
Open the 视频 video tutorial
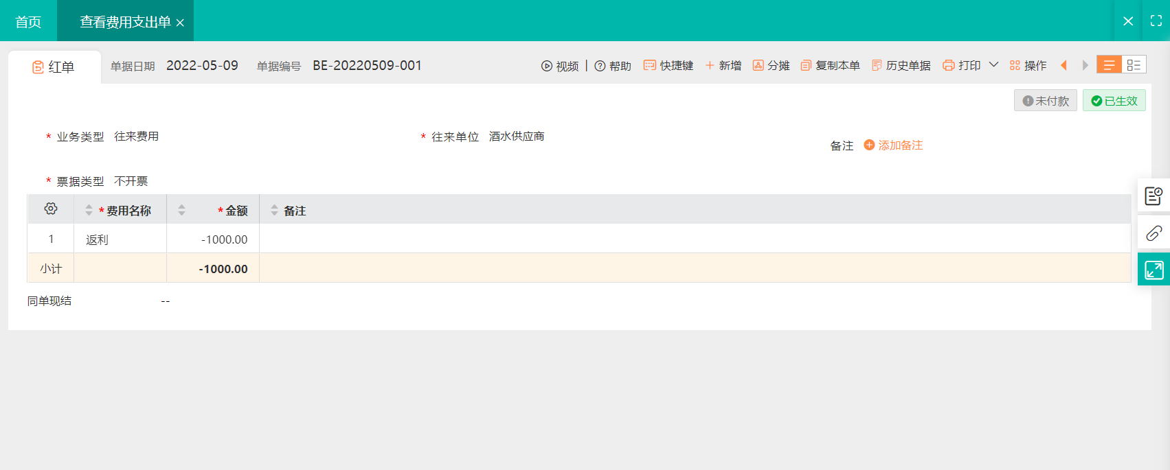pyautogui.click(x=560, y=66)
